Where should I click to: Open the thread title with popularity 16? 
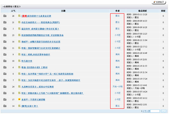coord(41,42)
